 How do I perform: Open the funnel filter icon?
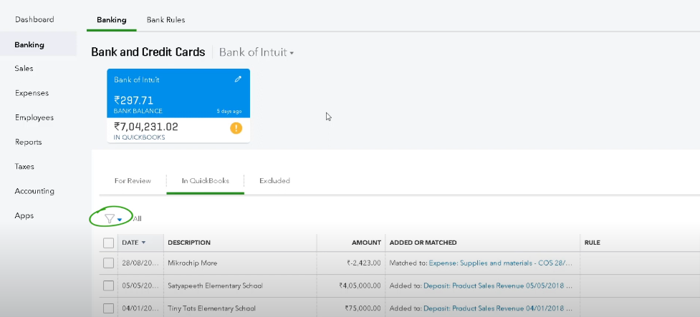[x=110, y=219]
